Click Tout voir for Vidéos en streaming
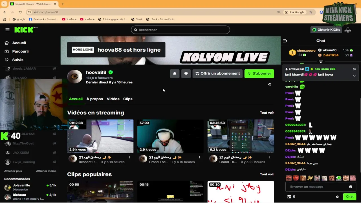The image size is (361, 203). (x=267, y=112)
